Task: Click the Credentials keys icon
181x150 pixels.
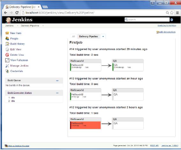Action: 7,71
